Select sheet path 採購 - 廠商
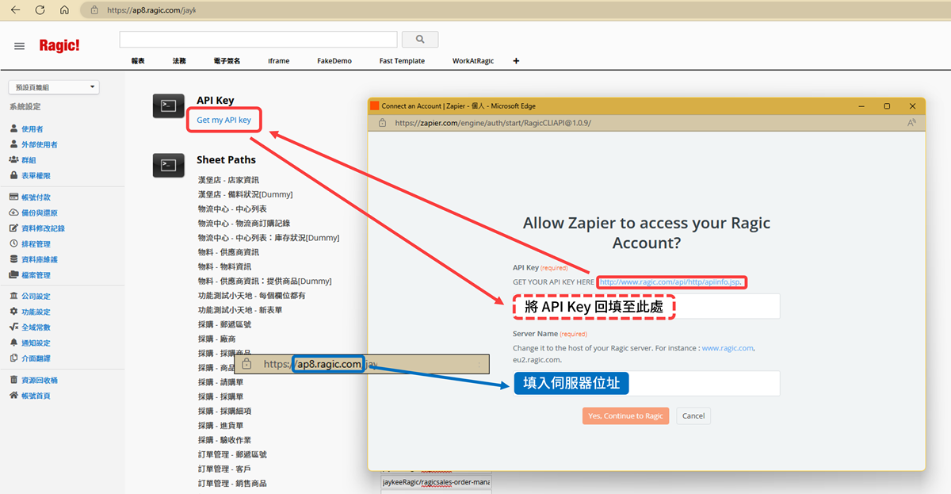The image size is (951, 494). [x=216, y=339]
